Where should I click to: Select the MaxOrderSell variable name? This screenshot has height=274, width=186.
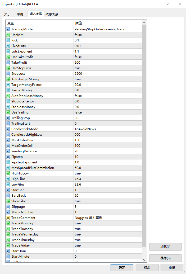(22, 145)
